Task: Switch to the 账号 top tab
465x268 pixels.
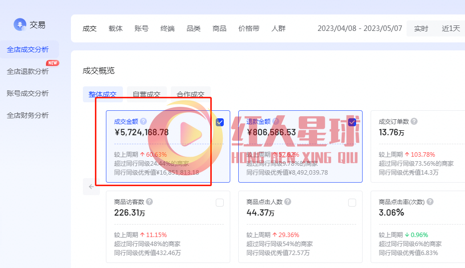Action: (141, 28)
